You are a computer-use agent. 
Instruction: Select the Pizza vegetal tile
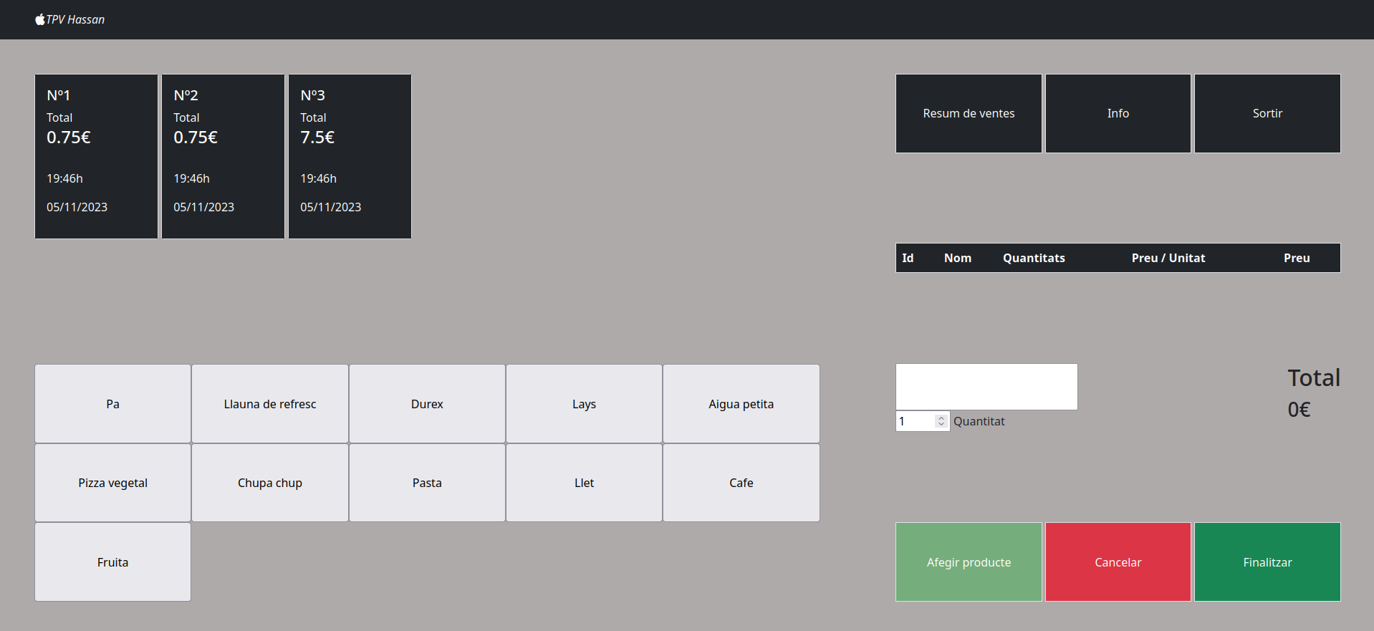(112, 483)
